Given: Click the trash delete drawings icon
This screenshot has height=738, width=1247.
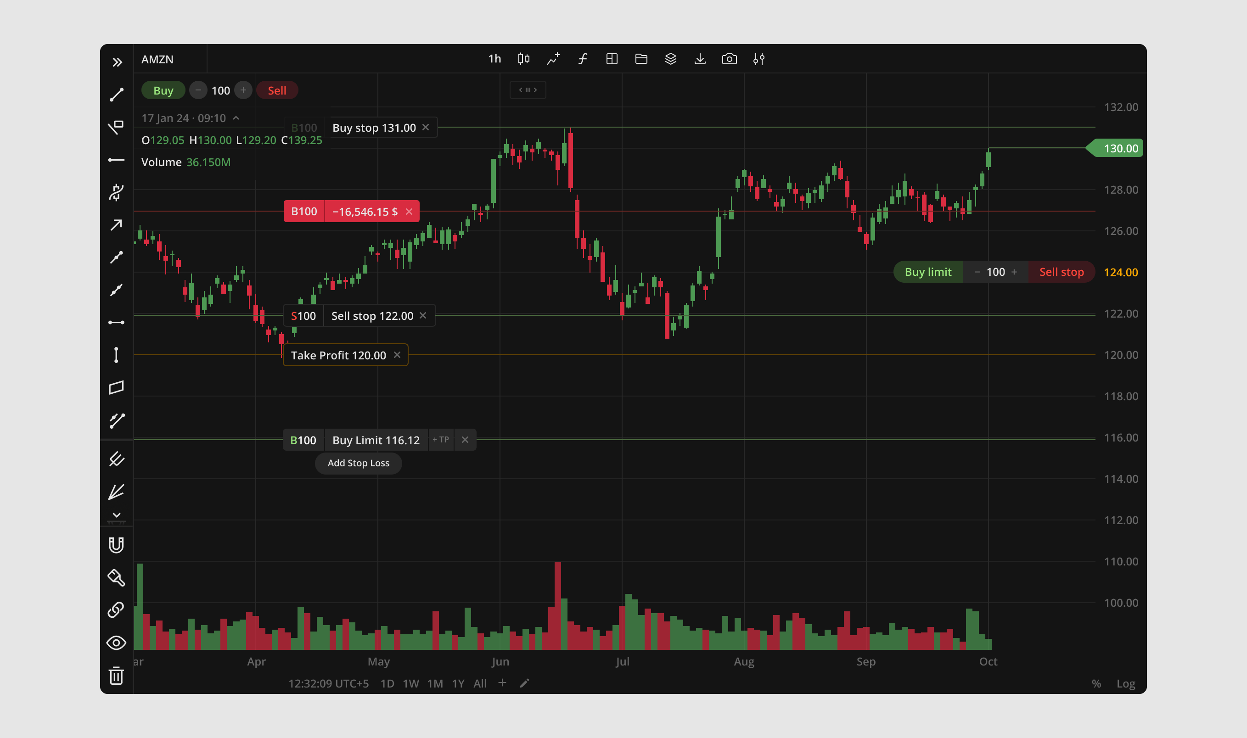Looking at the screenshot, I should [x=117, y=675].
